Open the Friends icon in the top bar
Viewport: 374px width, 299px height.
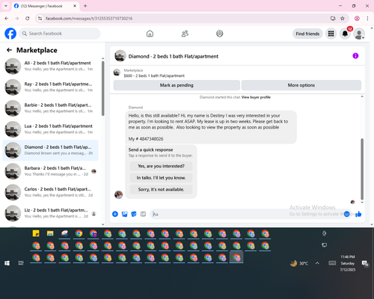(x=185, y=34)
